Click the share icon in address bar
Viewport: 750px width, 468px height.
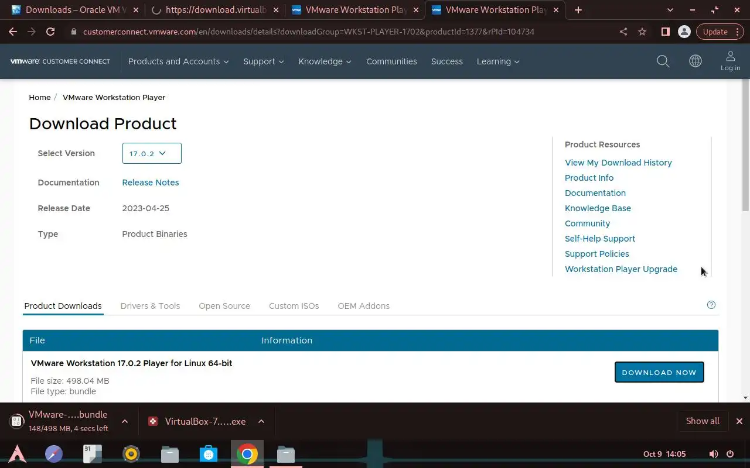click(x=623, y=32)
